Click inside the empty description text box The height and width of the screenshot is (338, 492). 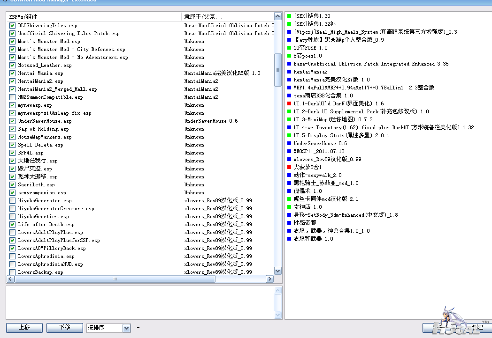pyautogui.click(x=140, y=302)
